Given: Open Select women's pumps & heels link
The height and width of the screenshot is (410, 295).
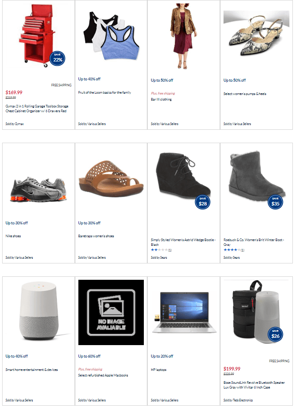Looking at the screenshot, I should [x=245, y=94].
